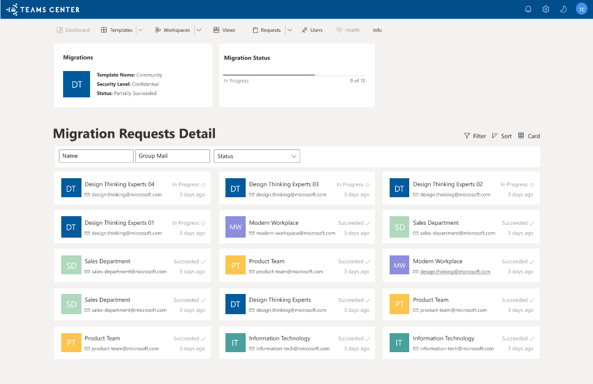Click inside the Group Mail input field
The image size is (593, 384).
172,156
